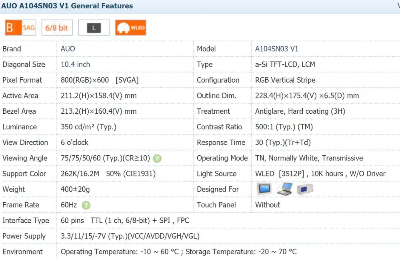Click the Active Area row label
Image resolution: width=400 pixels, height=259 pixels.
pos(20,96)
